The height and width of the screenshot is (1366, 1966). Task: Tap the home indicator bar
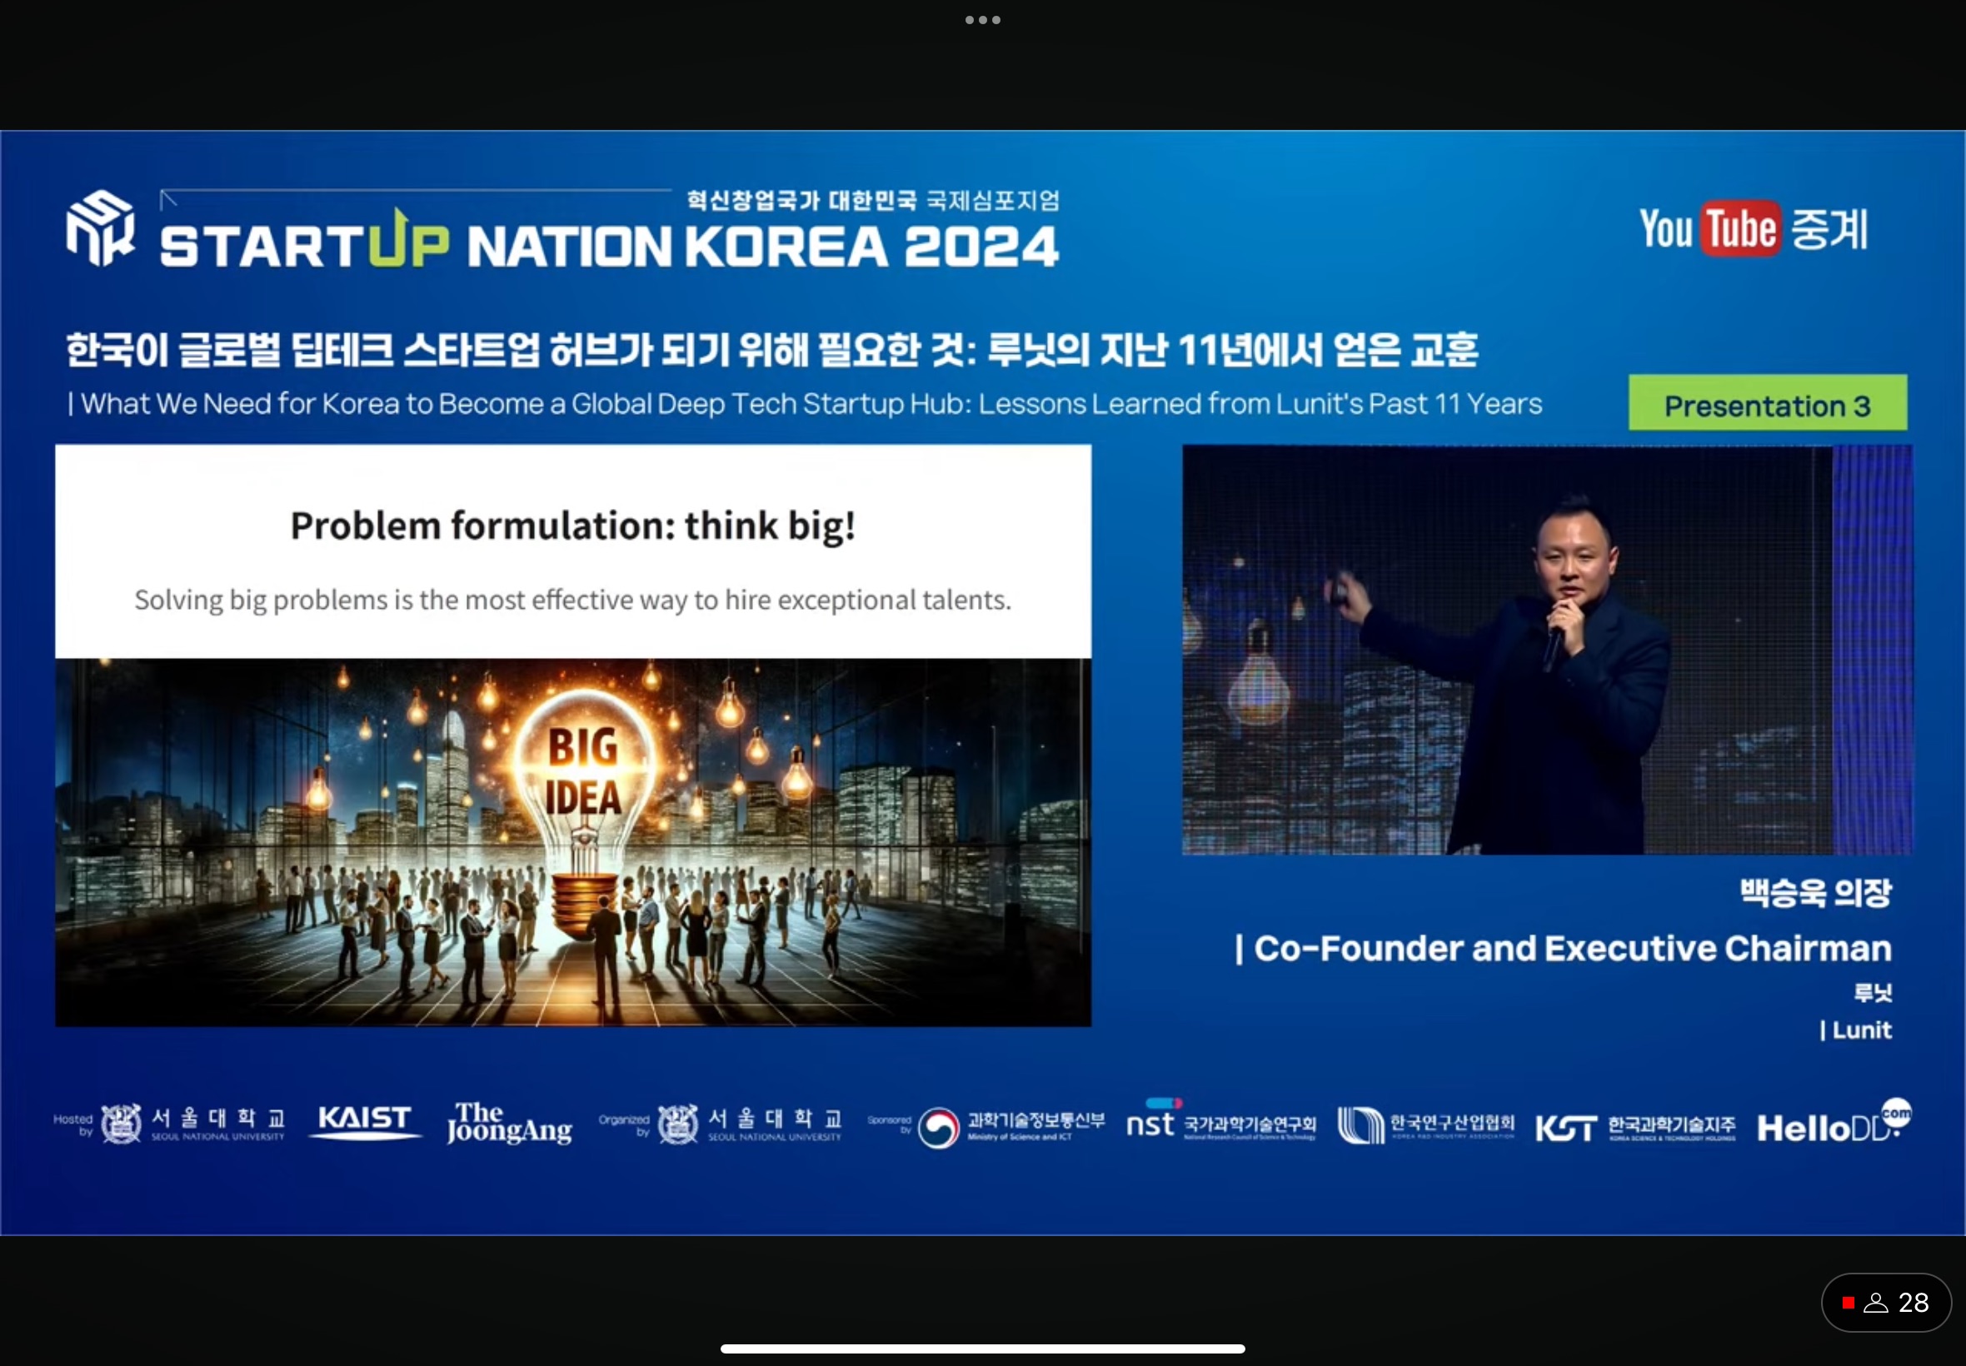point(982,1348)
